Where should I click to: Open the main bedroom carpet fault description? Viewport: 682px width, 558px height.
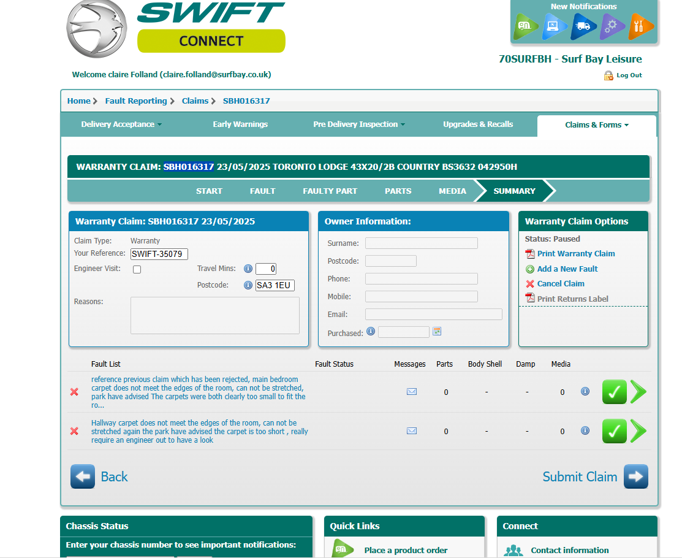coord(199,392)
